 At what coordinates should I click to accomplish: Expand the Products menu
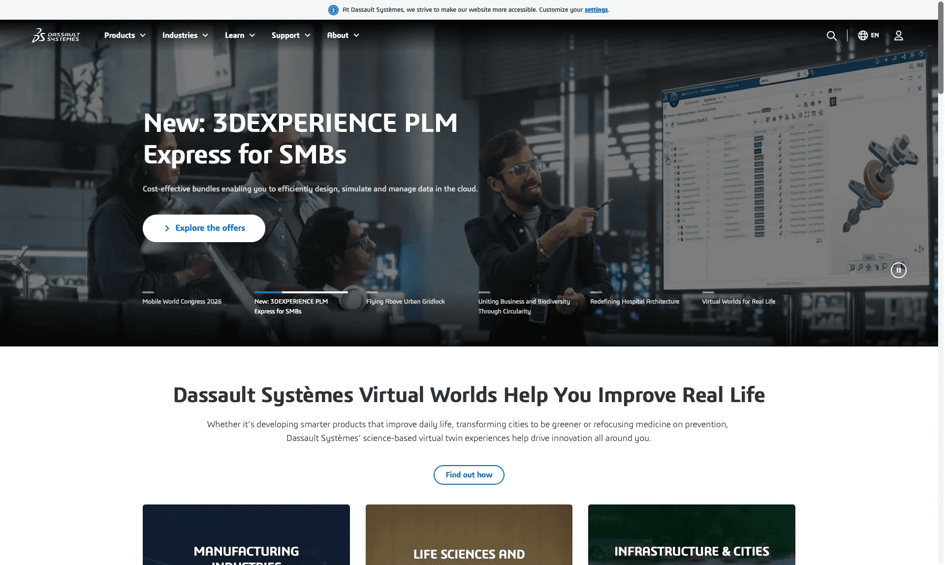pyautogui.click(x=125, y=35)
